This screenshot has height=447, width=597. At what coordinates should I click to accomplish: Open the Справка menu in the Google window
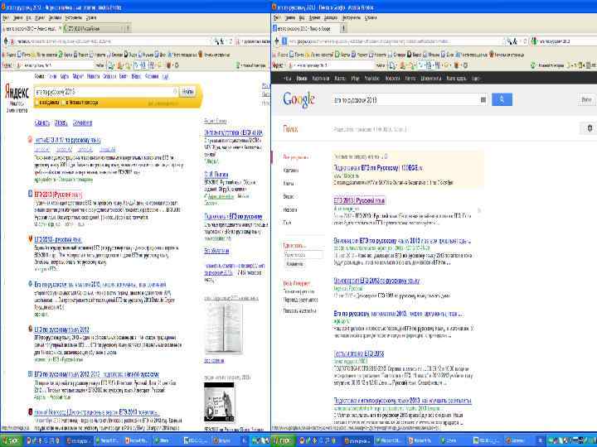(371, 18)
